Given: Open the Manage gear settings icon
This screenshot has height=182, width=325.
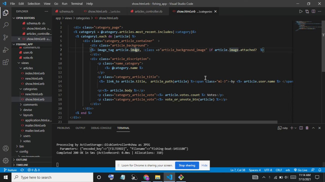Looking at the screenshot, I should point(6,161).
